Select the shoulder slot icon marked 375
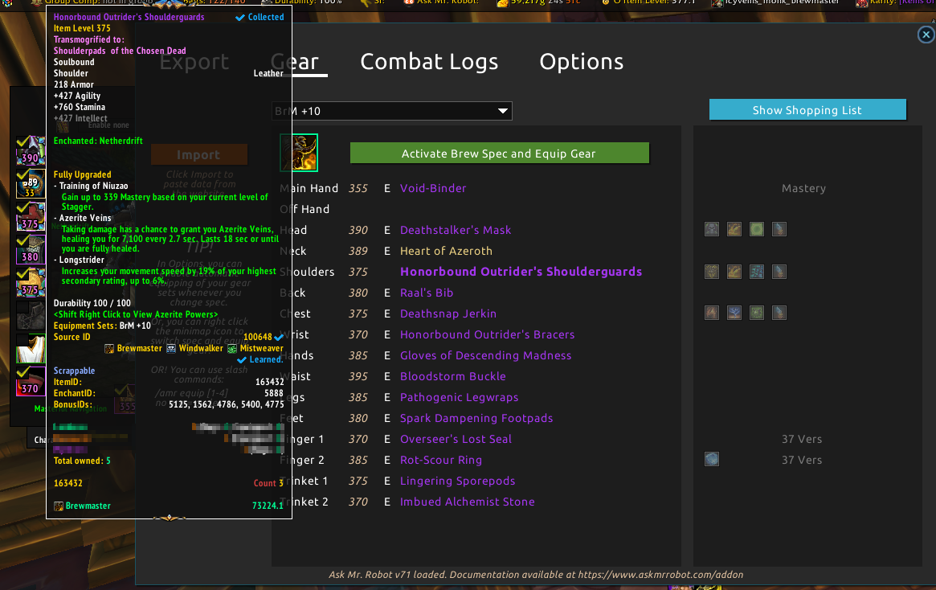The width and height of the screenshot is (936, 590). (x=31, y=216)
